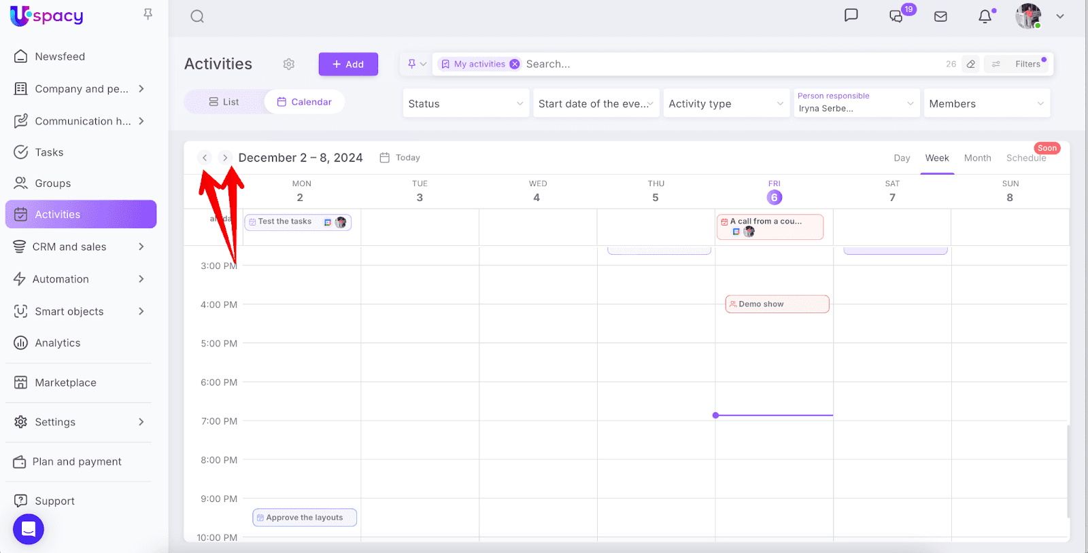1088x553 pixels.
Task: Select the Day calendar tab
Action: 902,158
